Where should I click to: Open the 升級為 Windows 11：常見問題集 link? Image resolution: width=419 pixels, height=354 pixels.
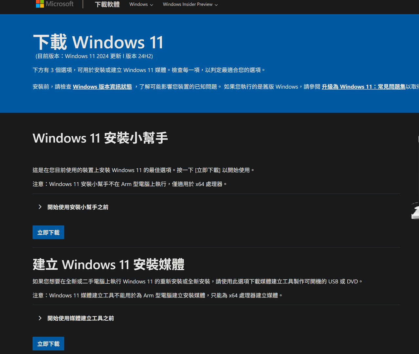coord(363,87)
